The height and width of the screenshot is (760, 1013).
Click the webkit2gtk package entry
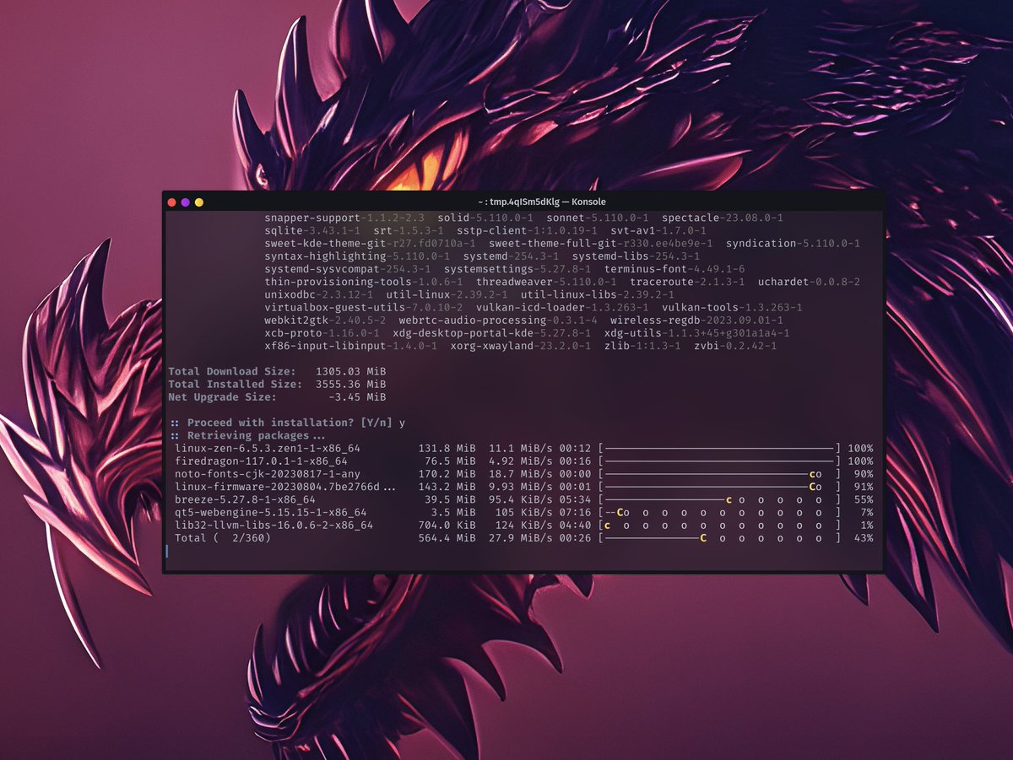(x=325, y=321)
